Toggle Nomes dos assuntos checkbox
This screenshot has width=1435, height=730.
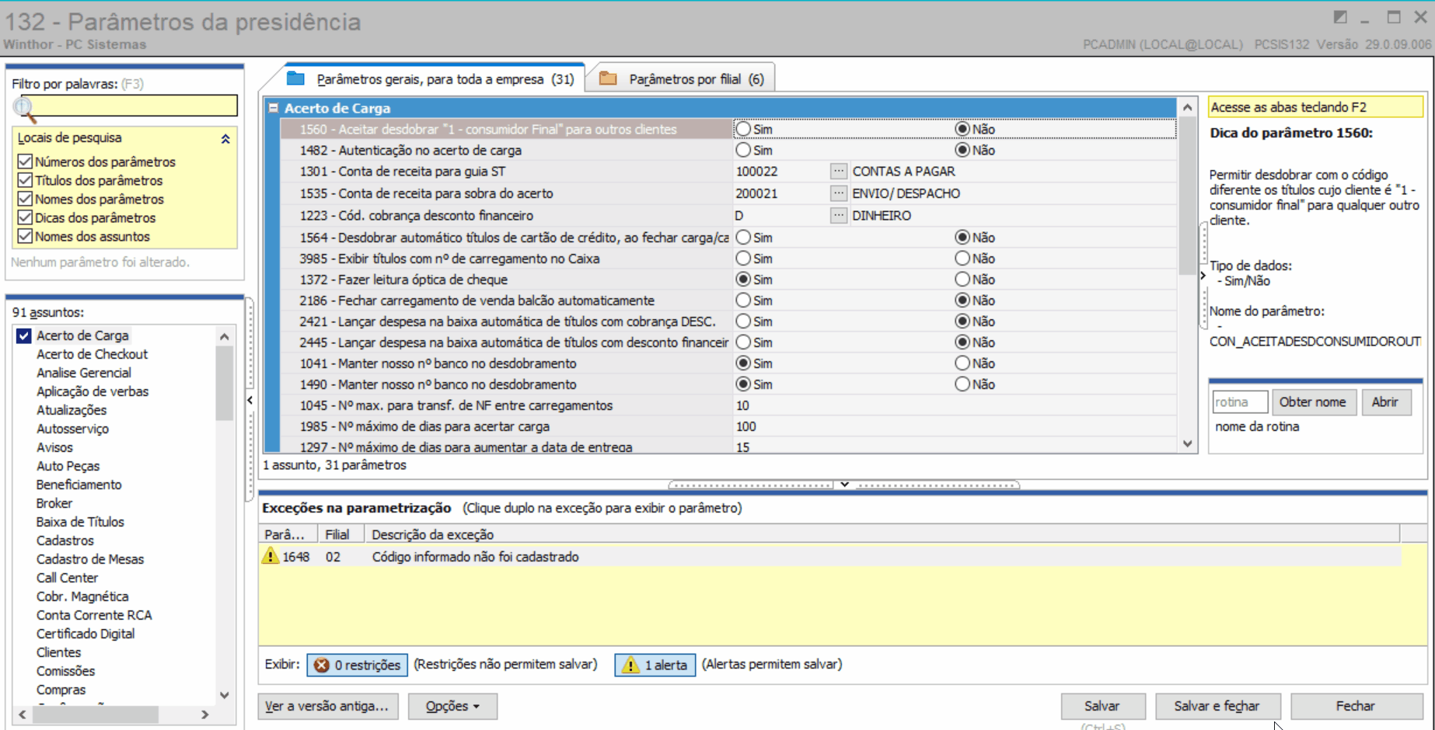25,236
